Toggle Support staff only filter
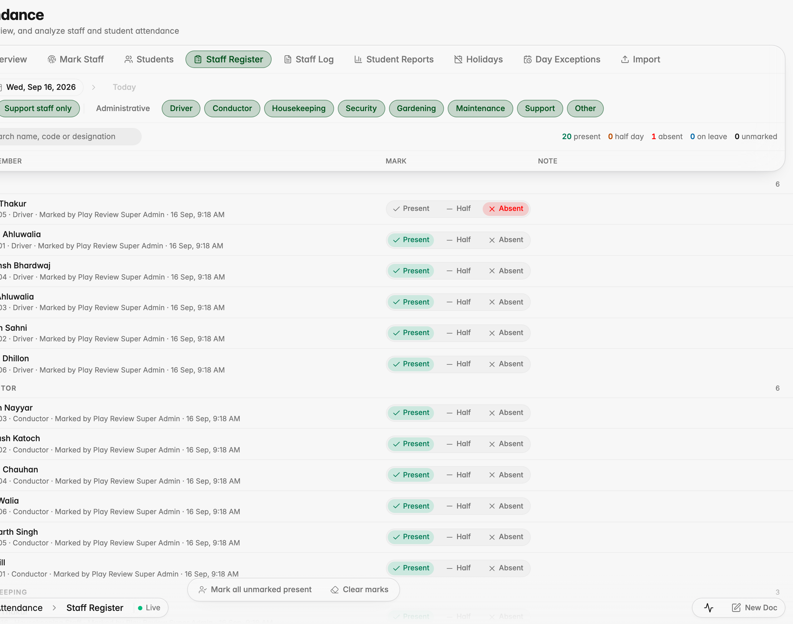The width and height of the screenshot is (793, 624). [x=38, y=109]
